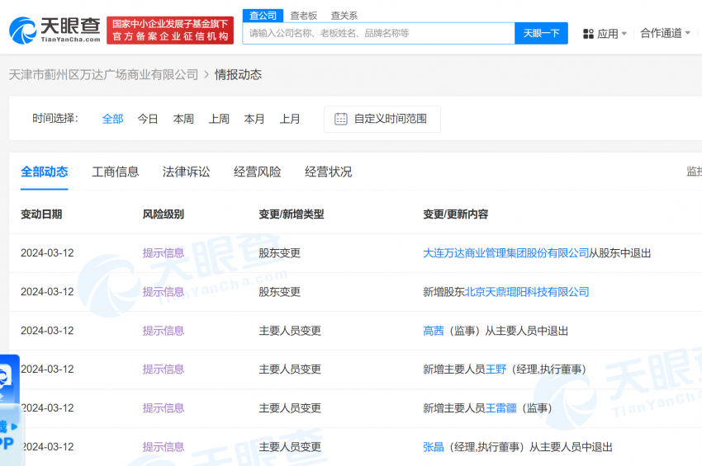Viewport: 702px width, 466px height.
Task: Open the 天津市蓟州区万达广场商业有限公司 breadcrumb link
Action: coord(103,75)
